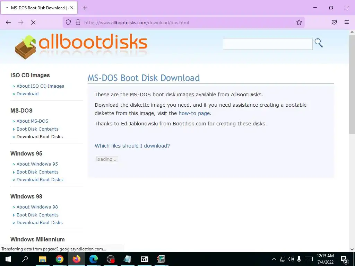Expand Windows 98 Boot Disk Contents
This screenshot has height=266, width=355.
click(37, 215)
